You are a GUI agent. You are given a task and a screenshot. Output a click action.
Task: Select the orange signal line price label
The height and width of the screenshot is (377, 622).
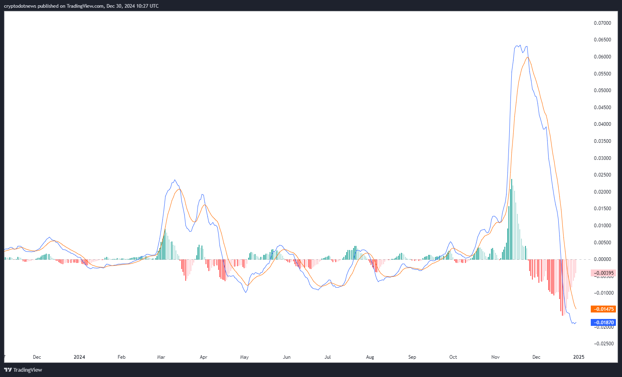tap(604, 309)
